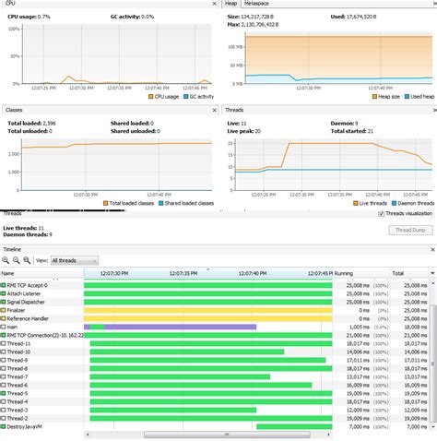437x441 pixels.
Task: Switch to the Metaspace tab
Action: click(256, 4)
